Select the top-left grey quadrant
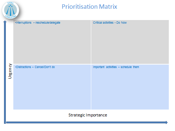Screen dimensions: 175x131 tap(52, 42)
